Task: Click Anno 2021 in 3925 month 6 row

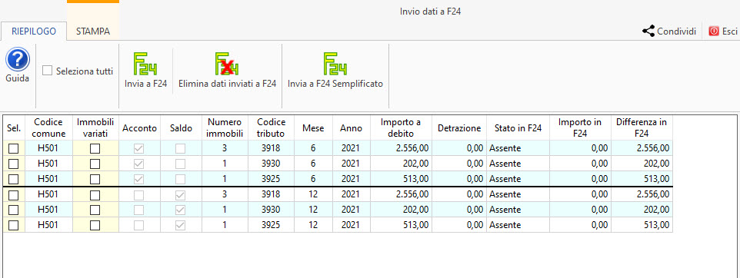Action: click(351, 179)
